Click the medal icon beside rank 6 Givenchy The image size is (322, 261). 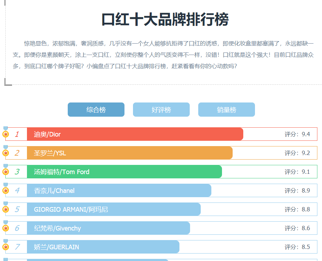[6, 226]
